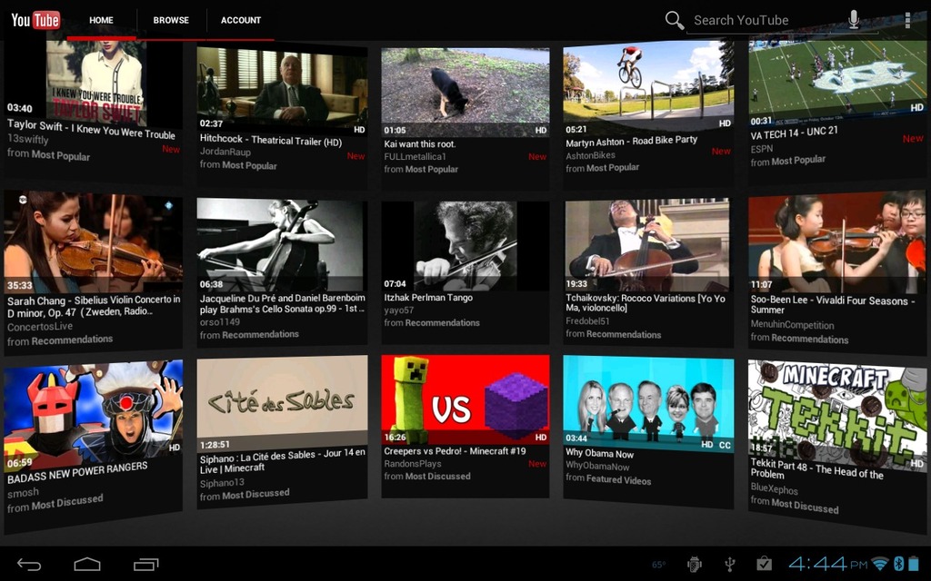The height and width of the screenshot is (581, 931).
Task: Click title "VA TECH 14 - UNC 21"
Action: [x=794, y=133]
